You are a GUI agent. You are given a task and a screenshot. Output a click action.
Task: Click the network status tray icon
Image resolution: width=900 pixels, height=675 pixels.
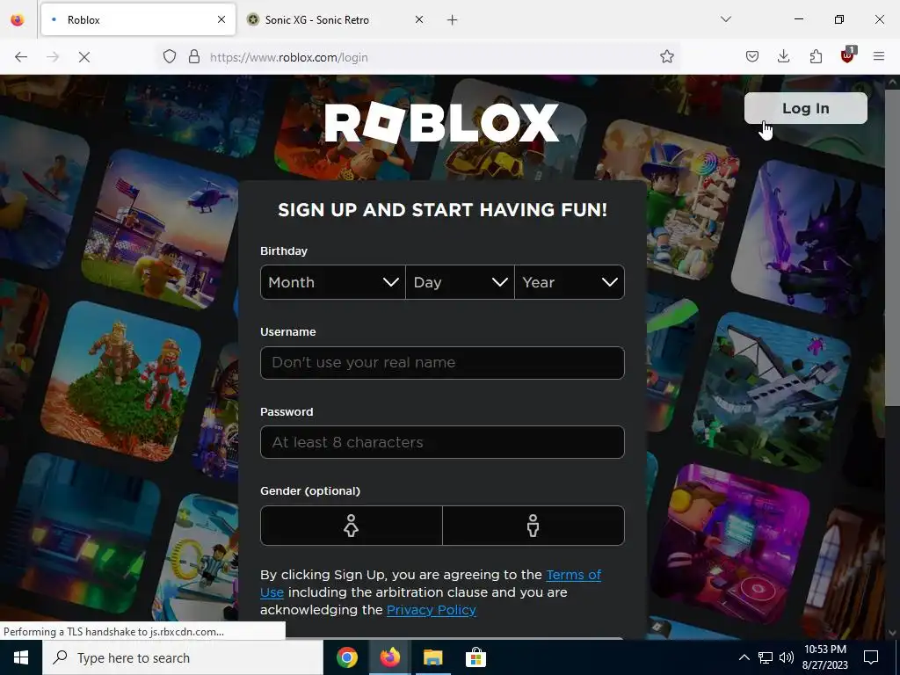click(766, 657)
